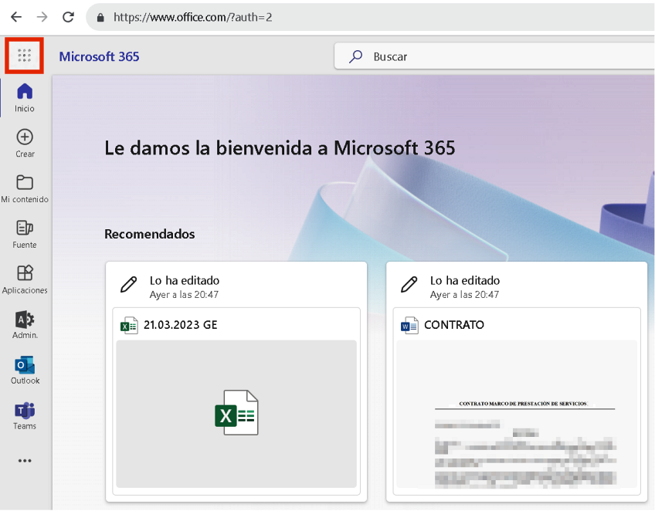Show more apps with the ellipsis
Screen dimensions: 655x511
pos(25,461)
